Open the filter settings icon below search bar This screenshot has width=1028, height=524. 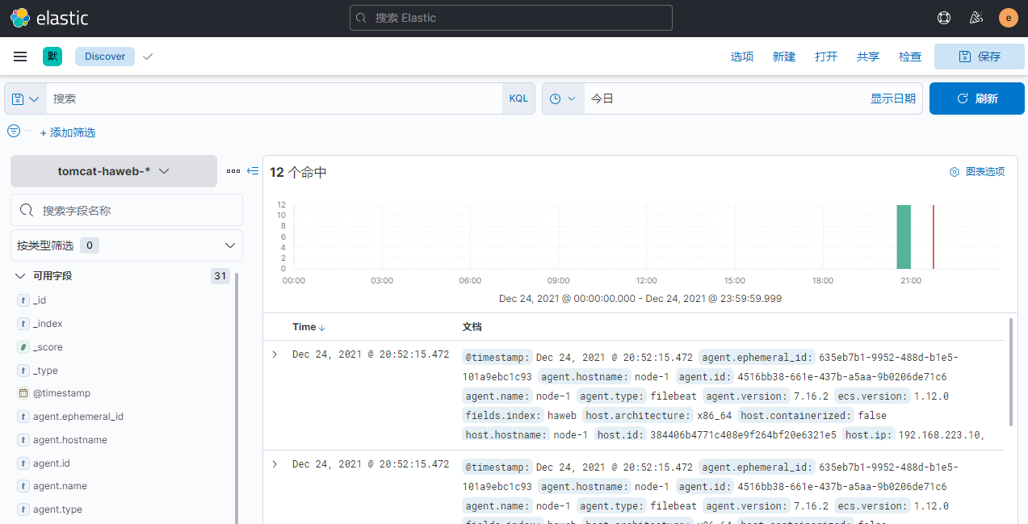click(x=12, y=129)
